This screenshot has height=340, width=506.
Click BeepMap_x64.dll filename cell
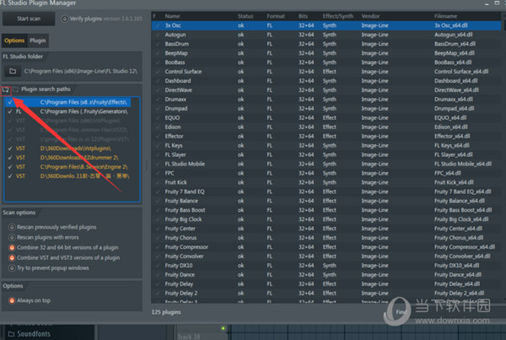click(x=455, y=53)
